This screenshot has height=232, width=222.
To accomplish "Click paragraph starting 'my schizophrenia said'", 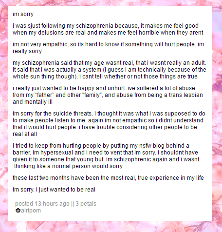I will (x=110, y=70).
